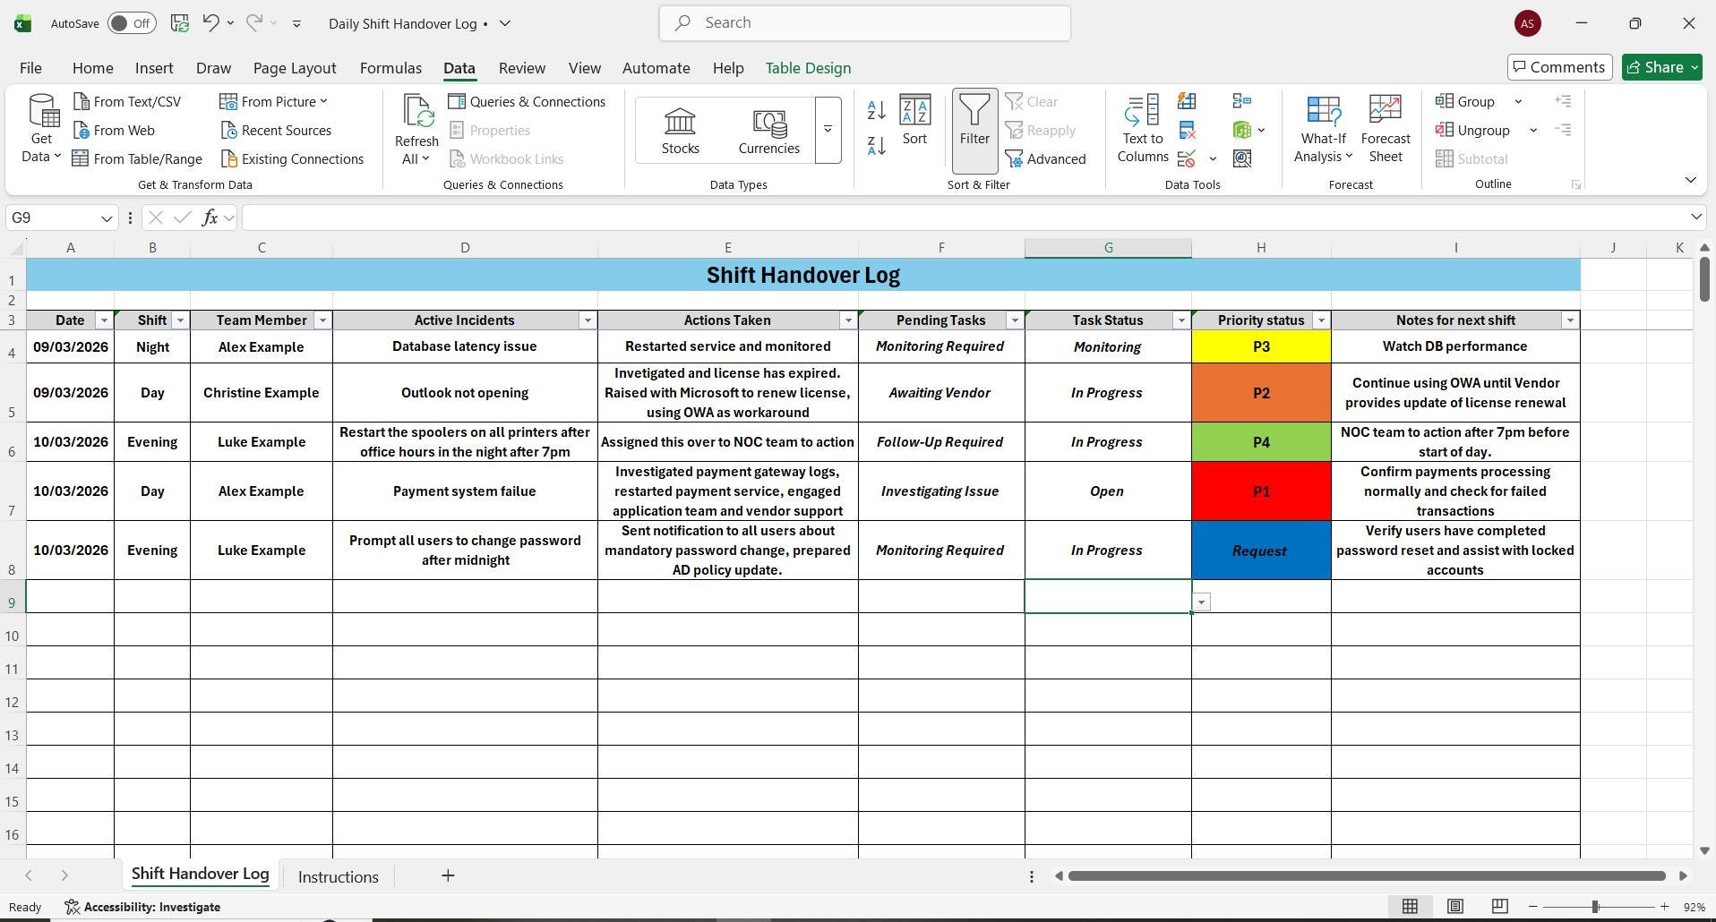Open the File menu
This screenshot has height=922, width=1716.
[30, 68]
